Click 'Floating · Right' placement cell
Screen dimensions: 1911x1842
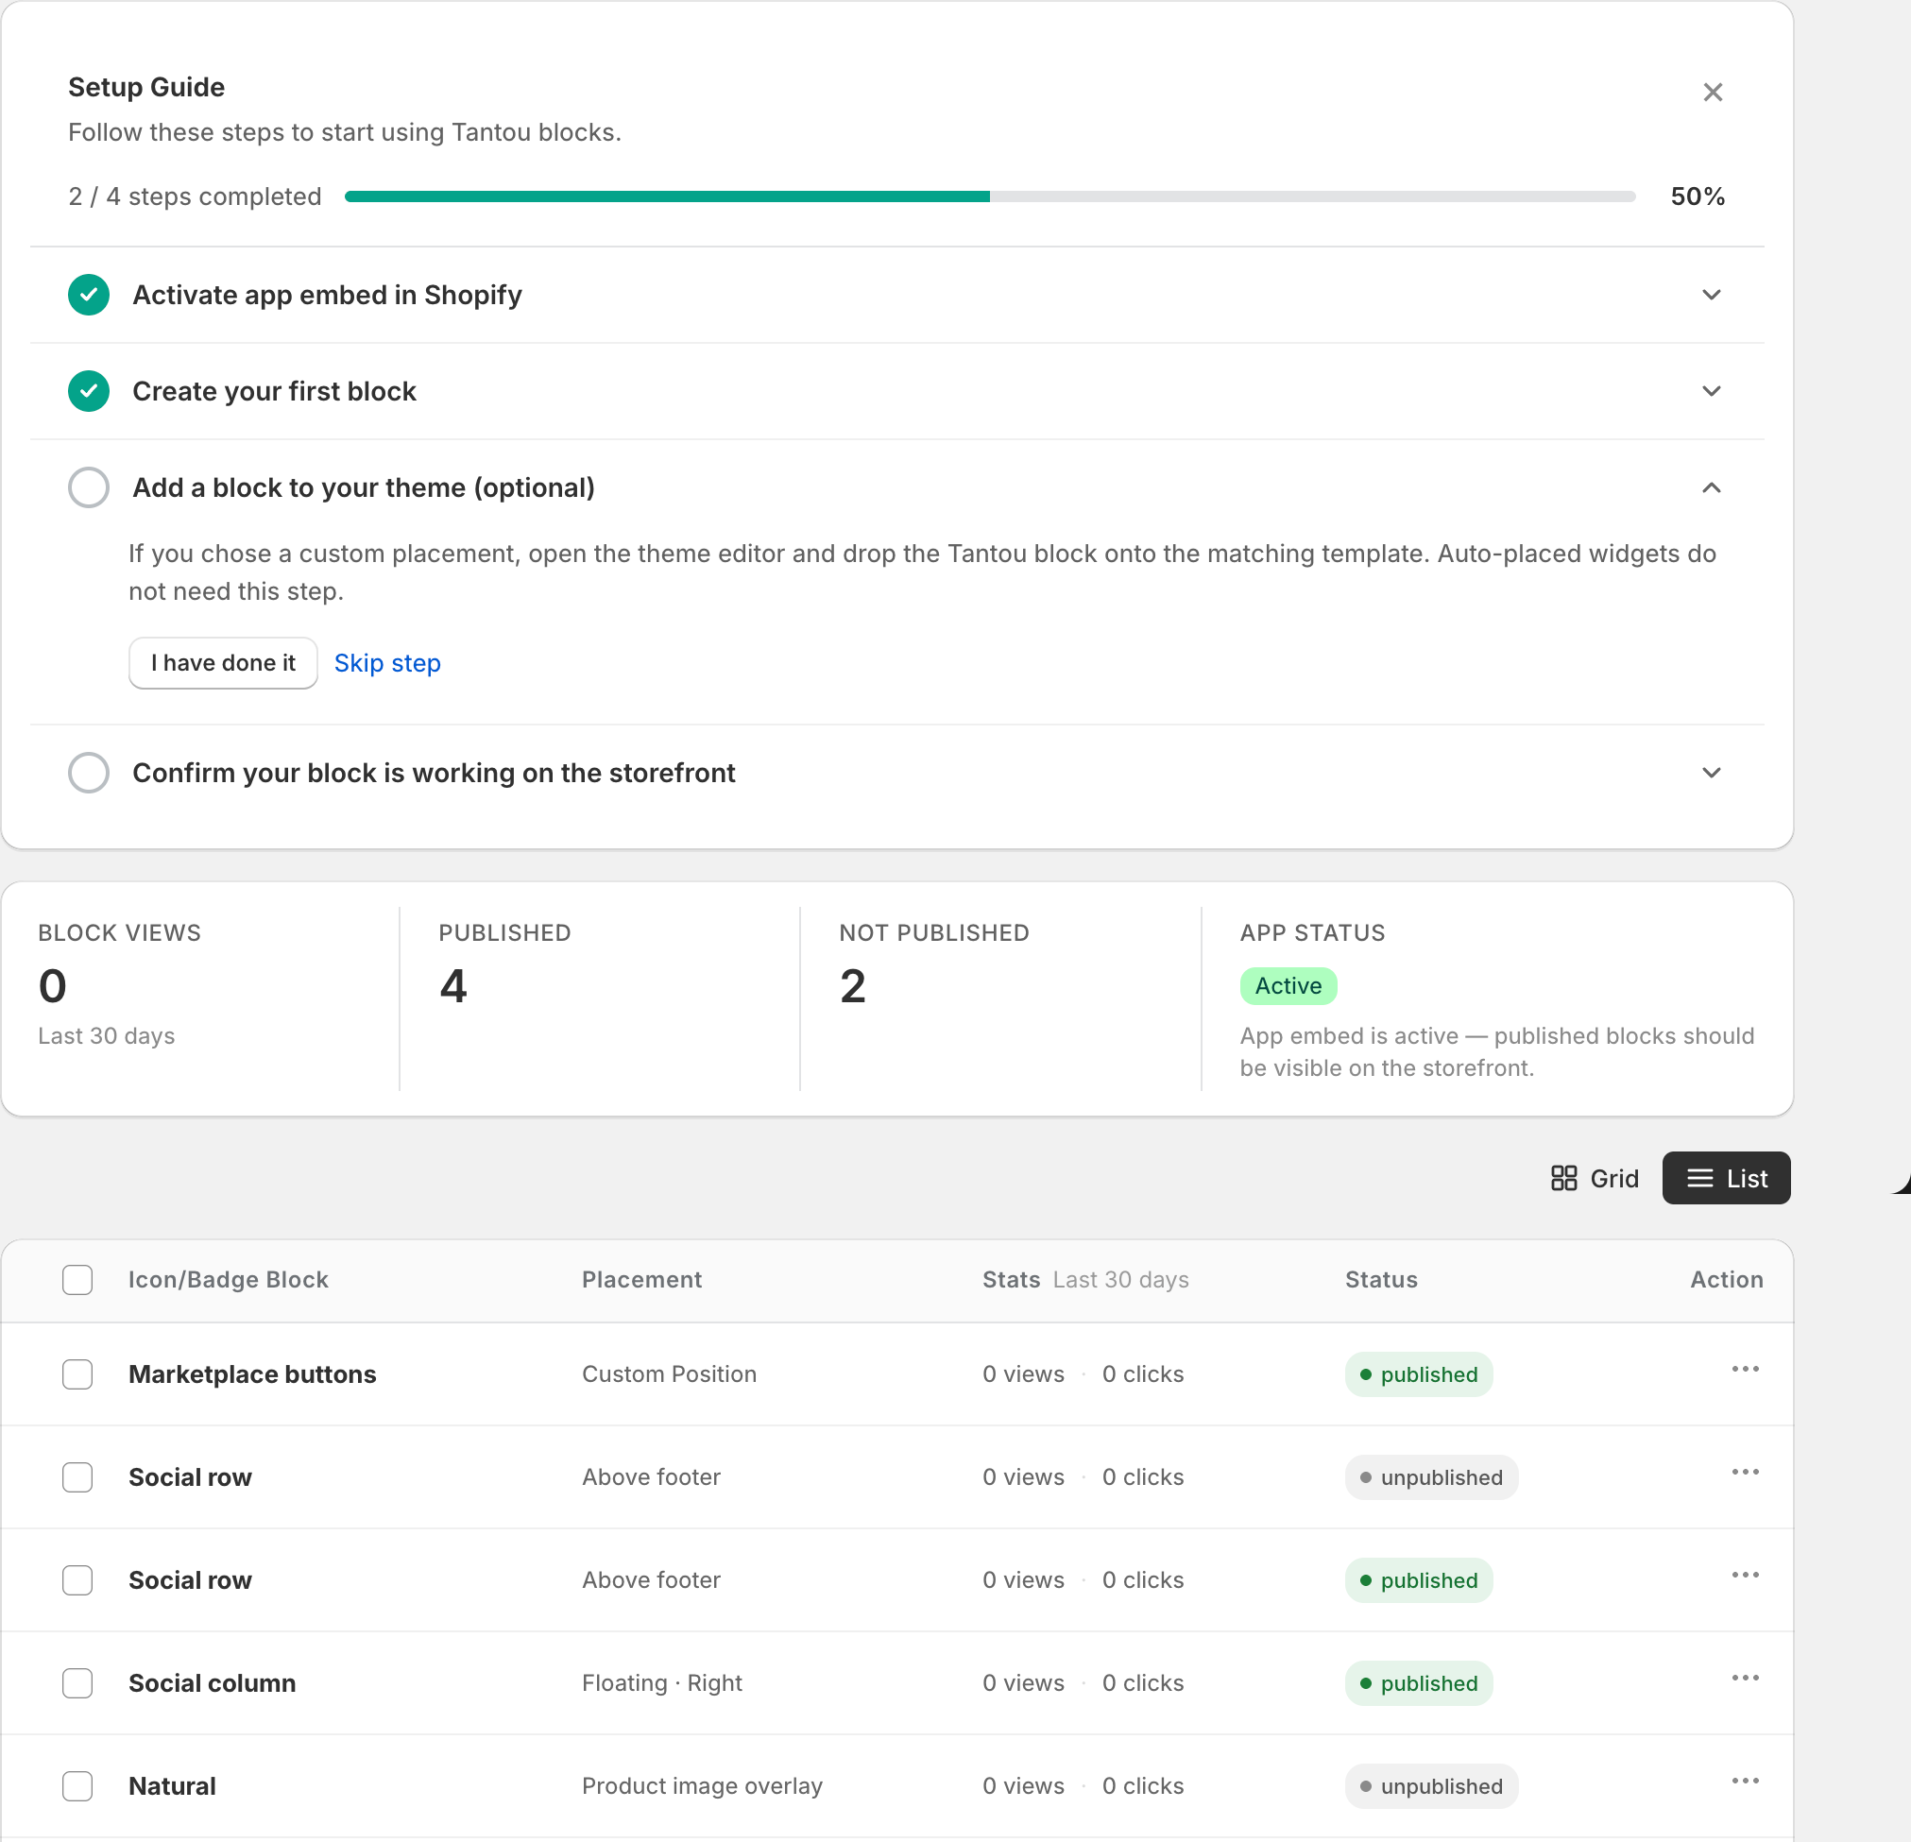662,1683
